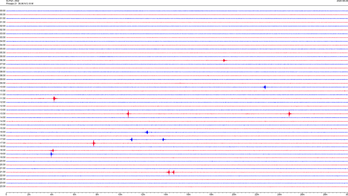Click the 23:30 time label
Viewport: 348px width, 196px height.
click(3, 187)
